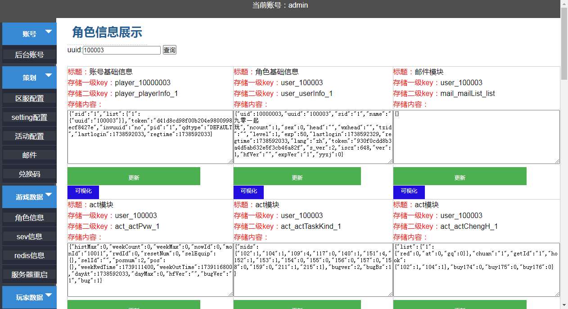Edit the 账号基础信息 storage content textarea
568x309 pixels.
[x=150, y=137]
